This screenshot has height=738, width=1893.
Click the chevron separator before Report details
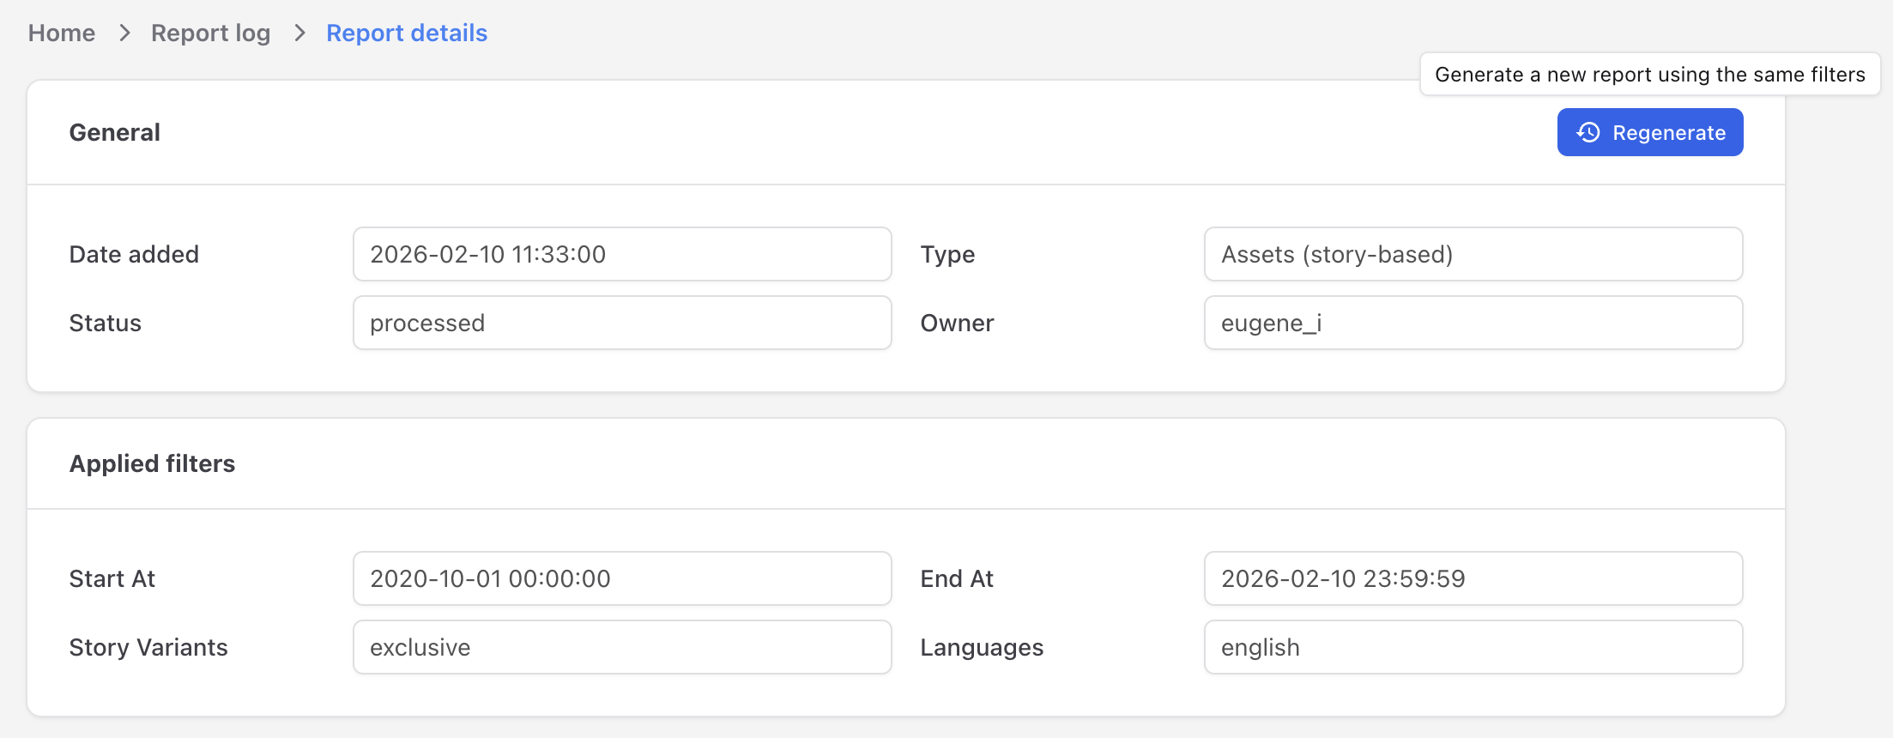[299, 33]
